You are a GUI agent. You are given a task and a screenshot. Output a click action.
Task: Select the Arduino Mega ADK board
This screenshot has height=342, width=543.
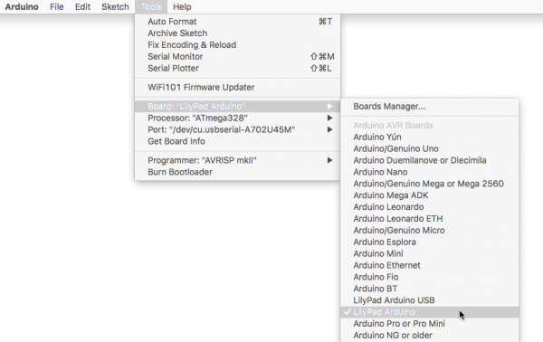pos(429,195)
